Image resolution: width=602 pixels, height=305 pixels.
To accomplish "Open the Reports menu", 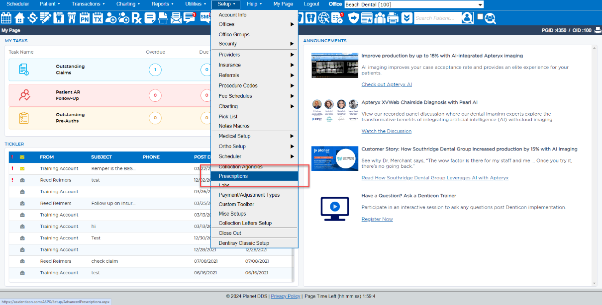I will coord(161,3).
